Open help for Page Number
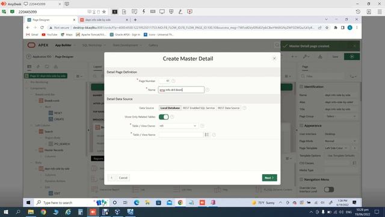This screenshot has width=385, height=217. (173, 81)
